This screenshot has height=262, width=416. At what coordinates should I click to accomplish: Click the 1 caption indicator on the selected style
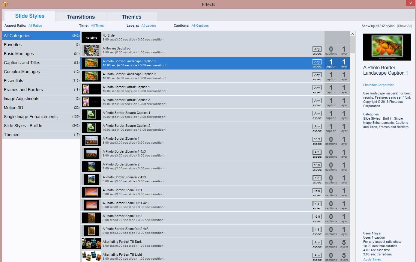pos(331,63)
